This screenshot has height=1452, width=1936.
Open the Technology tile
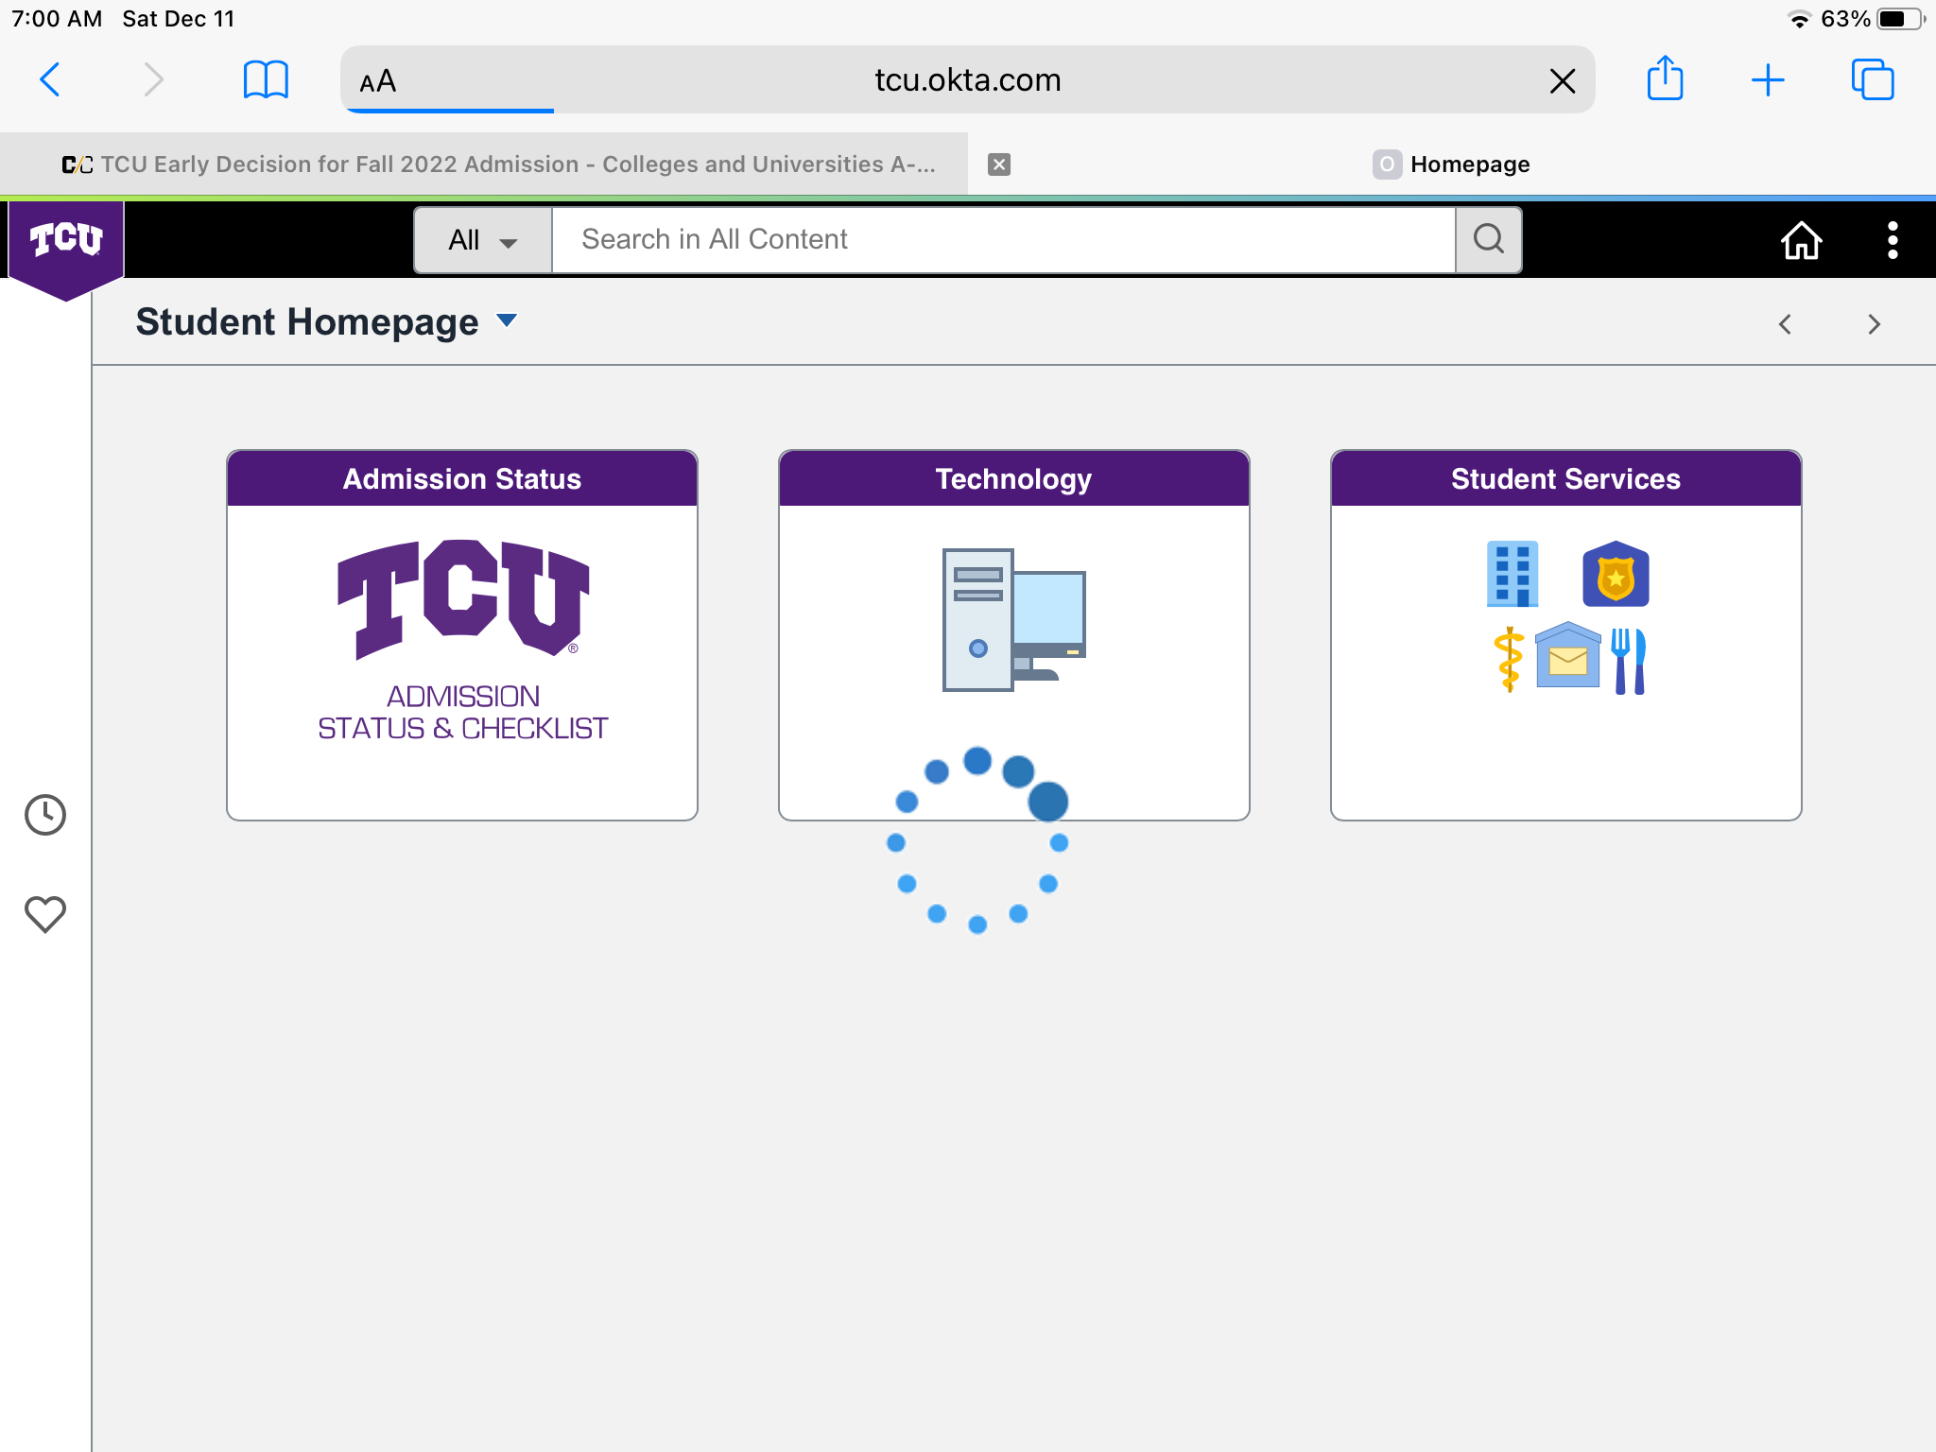pyautogui.click(x=1014, y=635)
